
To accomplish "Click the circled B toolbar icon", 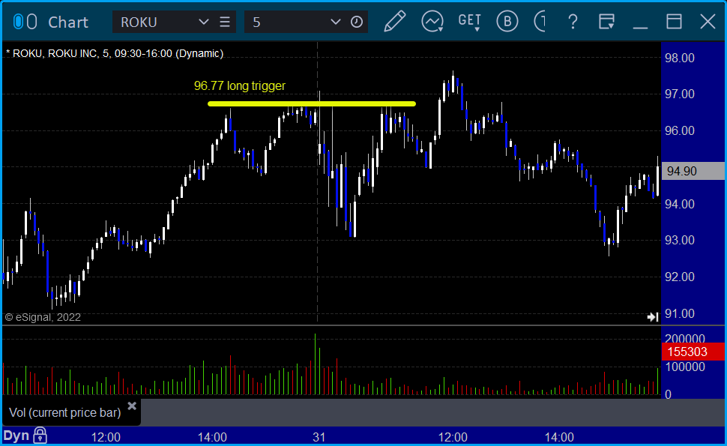I will pyautogui.click(x=507, y=21).
